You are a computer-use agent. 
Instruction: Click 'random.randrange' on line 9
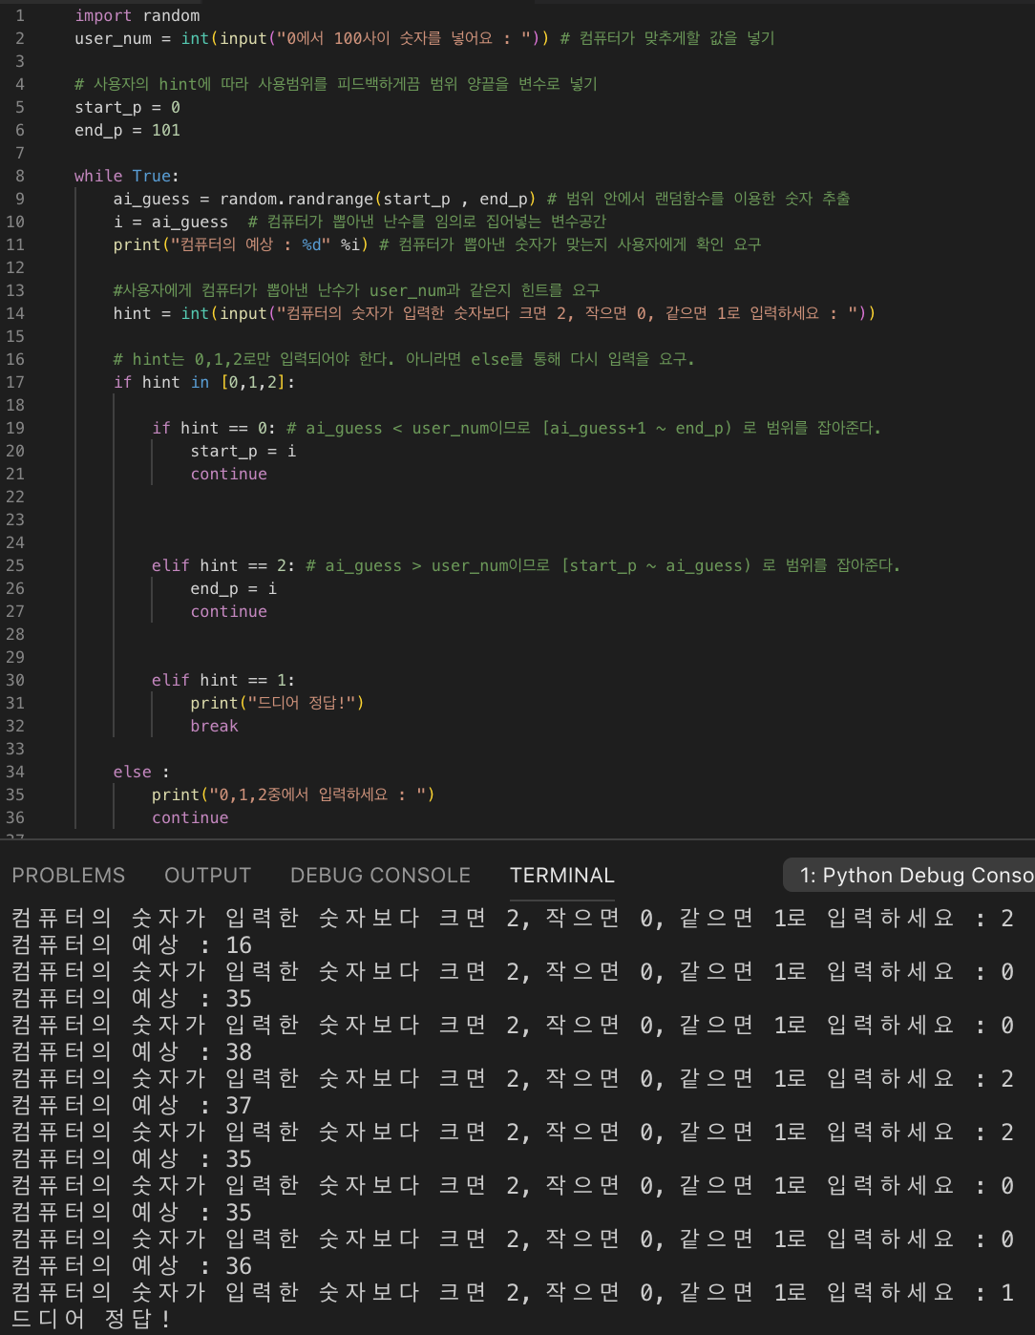tap(296, 199)
